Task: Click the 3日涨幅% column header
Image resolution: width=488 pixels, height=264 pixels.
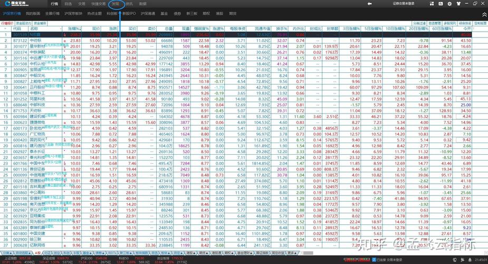Action: click(x=351, y=29)
